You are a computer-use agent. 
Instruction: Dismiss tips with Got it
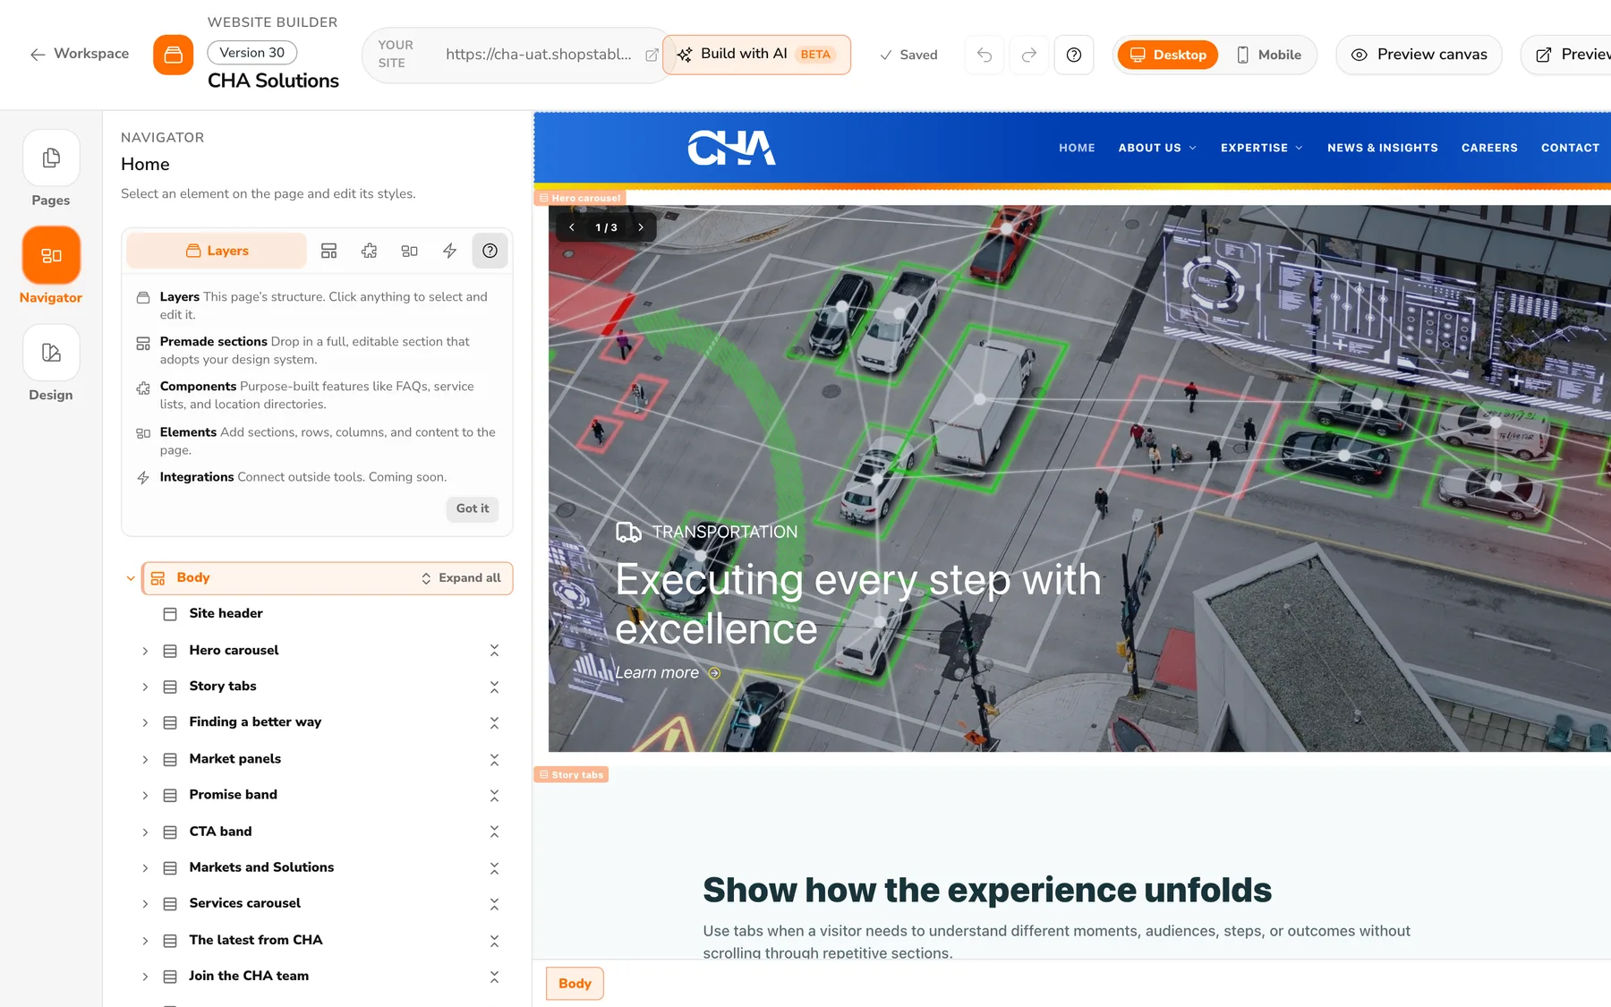473,508
